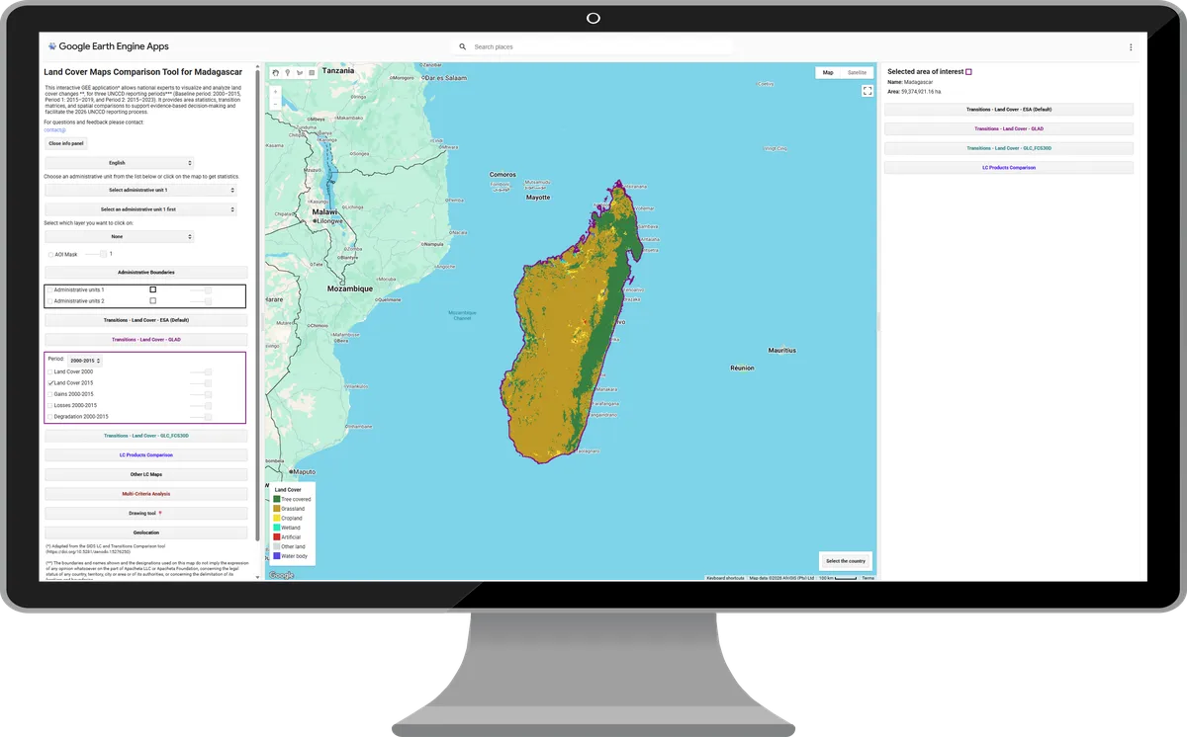Collapse Transitions - Land Cover - GLAD in left panel
Image resolution: width=1187 pixels, height=737 pixels.
(x=146, y=340)
